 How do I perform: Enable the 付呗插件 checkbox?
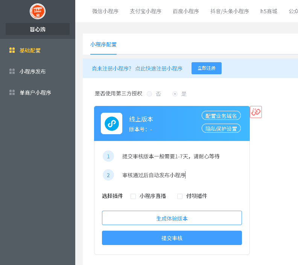pyautogui.click(x=180, y=196)
